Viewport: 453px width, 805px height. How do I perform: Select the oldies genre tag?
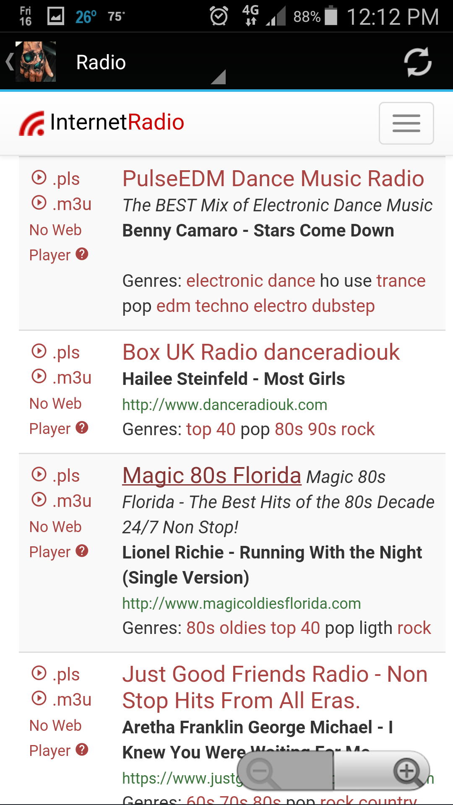pyautogui.click(x=243, y=628)
